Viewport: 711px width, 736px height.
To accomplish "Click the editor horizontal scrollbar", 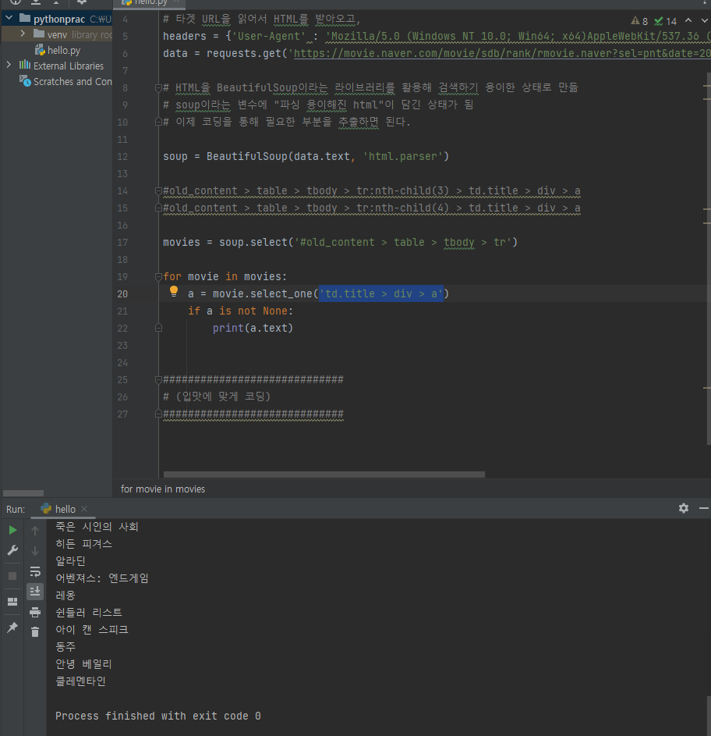I will [324, 475].
